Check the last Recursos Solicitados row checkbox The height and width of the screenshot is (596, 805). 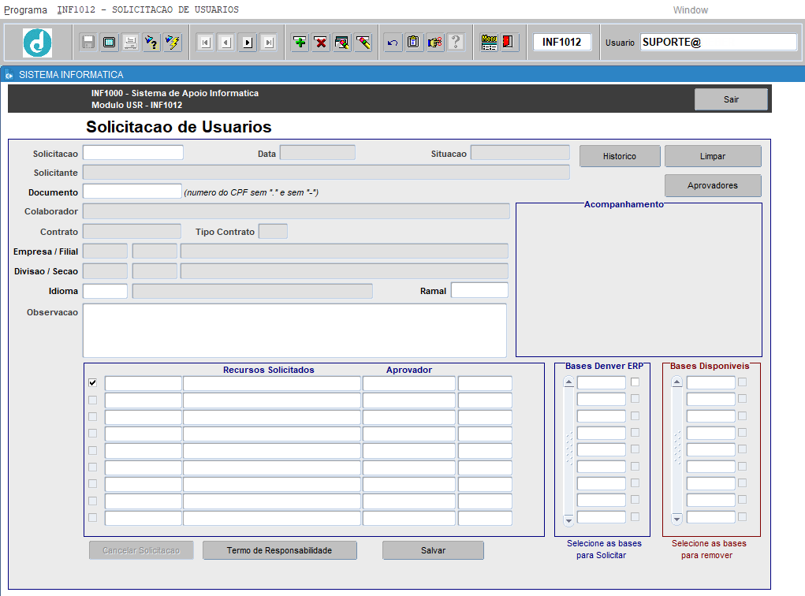[x=92, y=517]
